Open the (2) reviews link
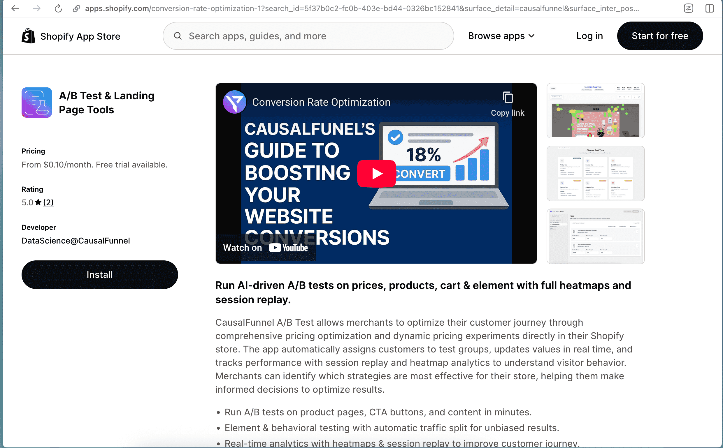The width and height of the screenshot is (723, 448). pyautogui.click(x=48, y=202)
